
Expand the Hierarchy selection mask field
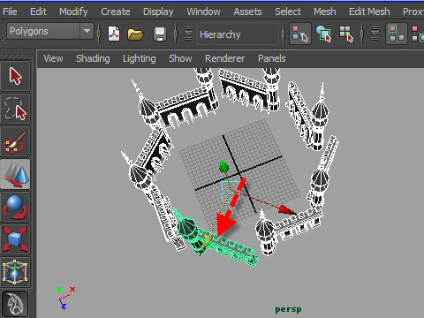click(x=238, y=34)
